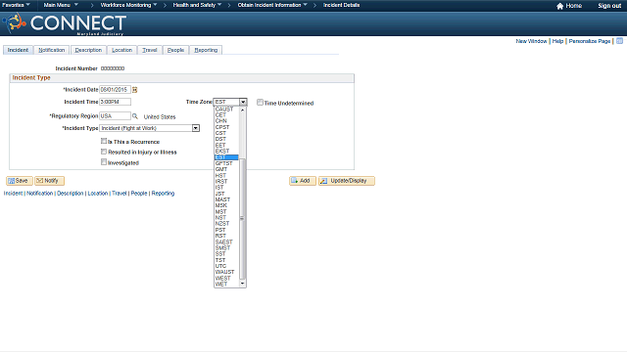Expand the Incident Type dropdown
Screen dimensions: 627x352
pyautogui.click(x=196, y=128)
